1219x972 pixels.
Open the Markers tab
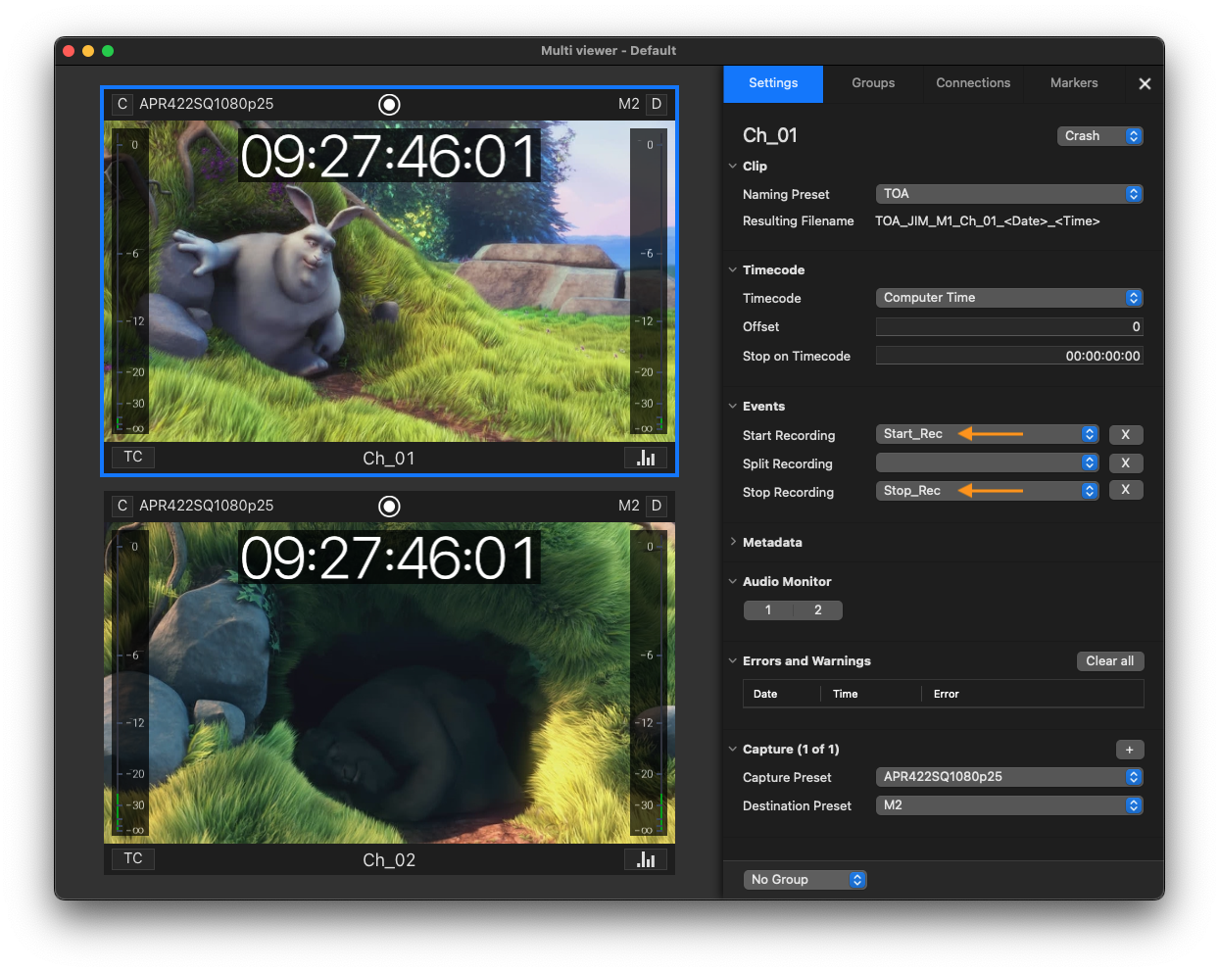click(1074, 83)
